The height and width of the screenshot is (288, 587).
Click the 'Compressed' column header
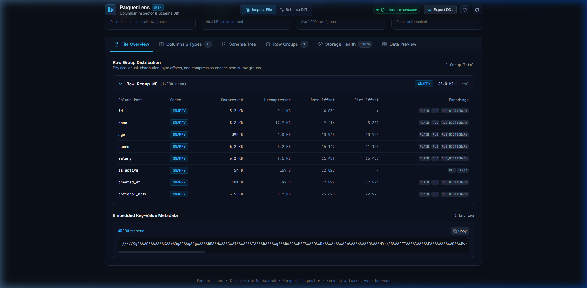coord(232,100)
